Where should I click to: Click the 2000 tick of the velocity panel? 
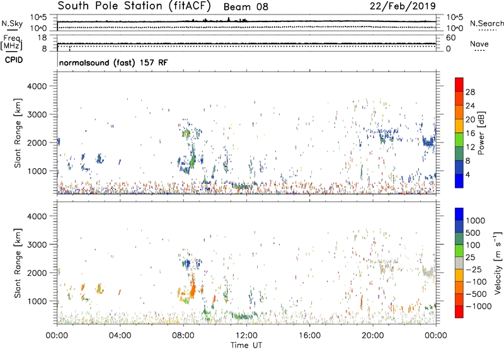coord(37,273)
